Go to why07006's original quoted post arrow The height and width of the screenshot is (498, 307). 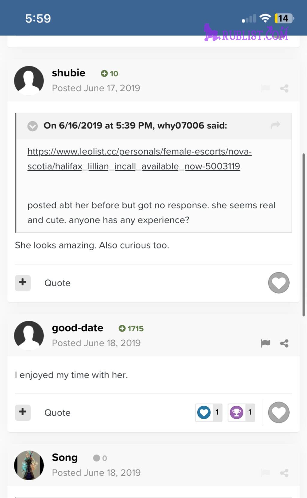(x=275, y=125)
